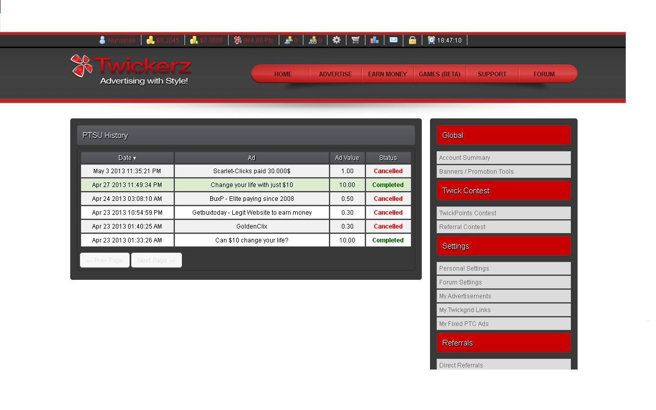Click the date Apr 24 2013 03:08:10 AM
656x410 pixels.
coord(127,199)
